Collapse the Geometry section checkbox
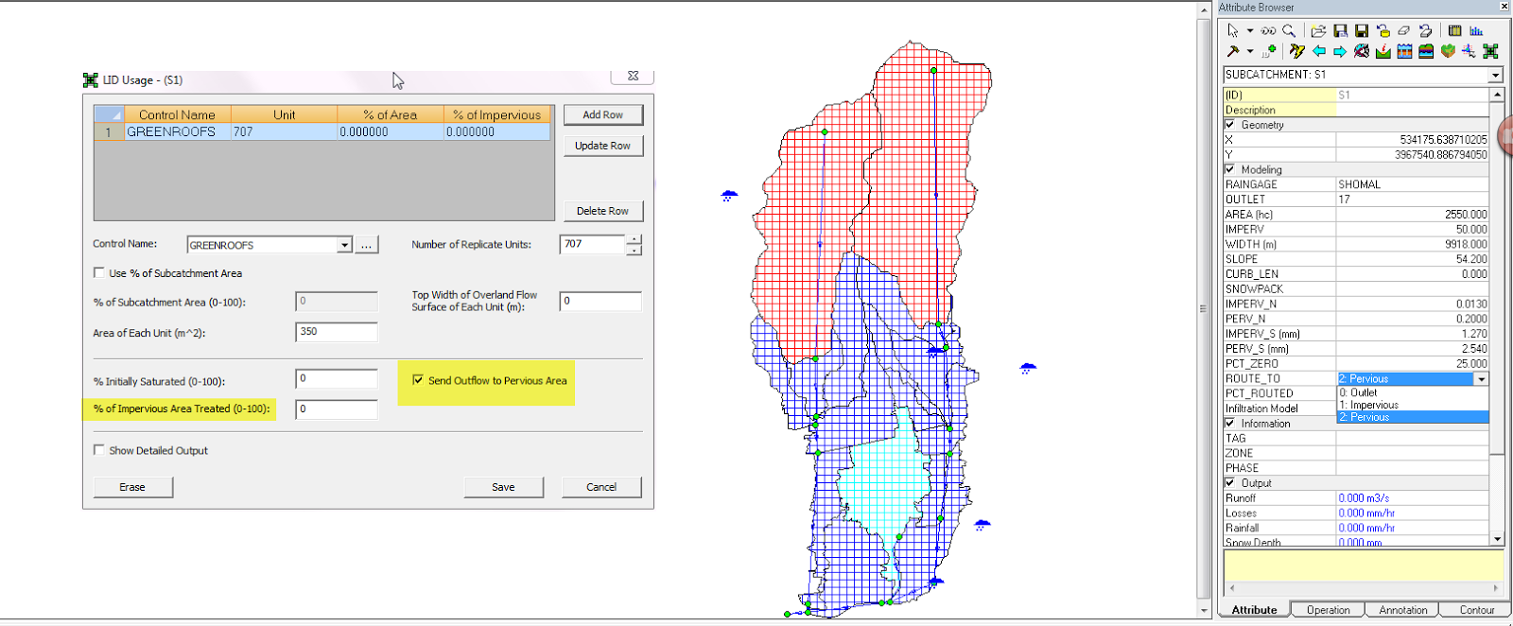1513x626 pixels. tap(1230, 125)
